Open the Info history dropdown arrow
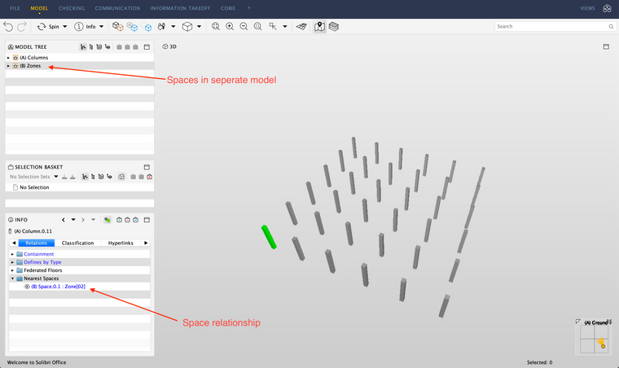 [x=73, y=220]
